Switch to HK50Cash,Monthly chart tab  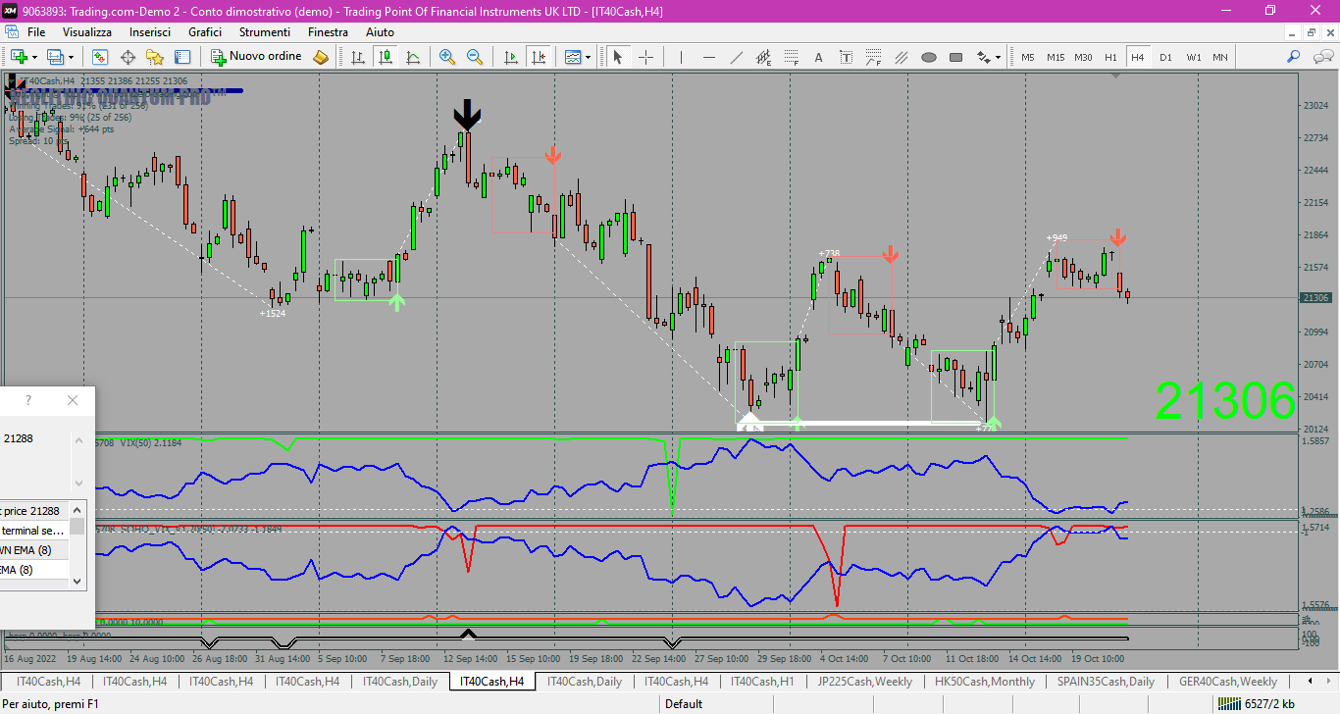pos(985,681)
